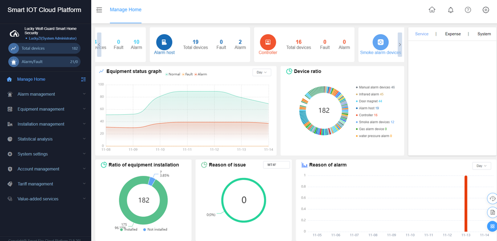
Task: Toggle Fault series in status graph legend
Action: click(x=187, y=74)
